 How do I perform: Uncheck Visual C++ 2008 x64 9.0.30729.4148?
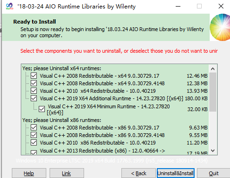coord(34,83)
